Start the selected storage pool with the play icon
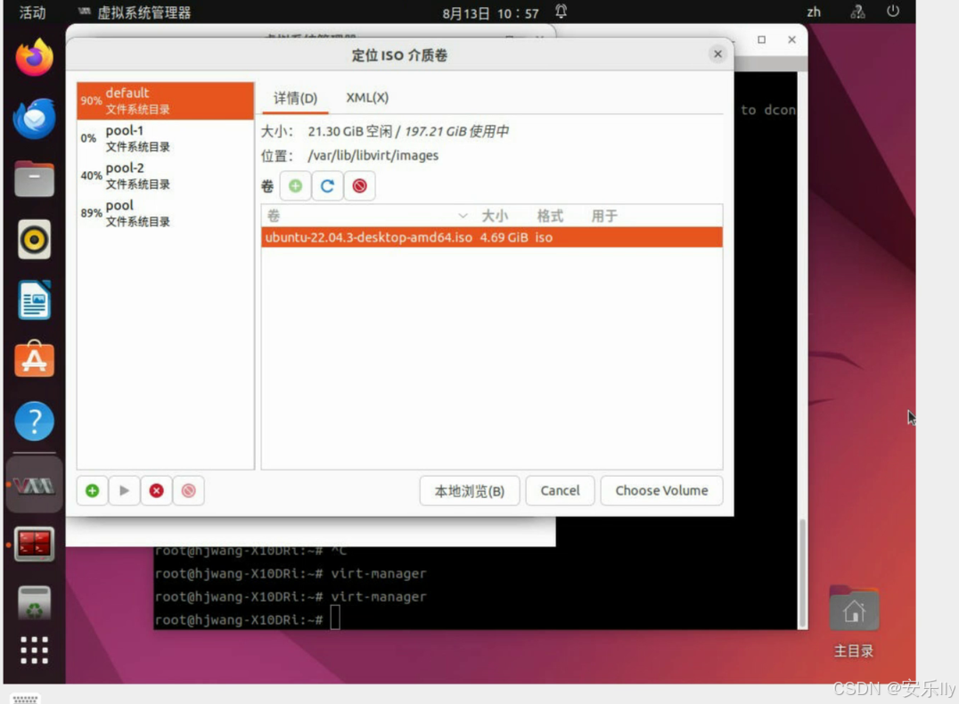 click(124, 490)
